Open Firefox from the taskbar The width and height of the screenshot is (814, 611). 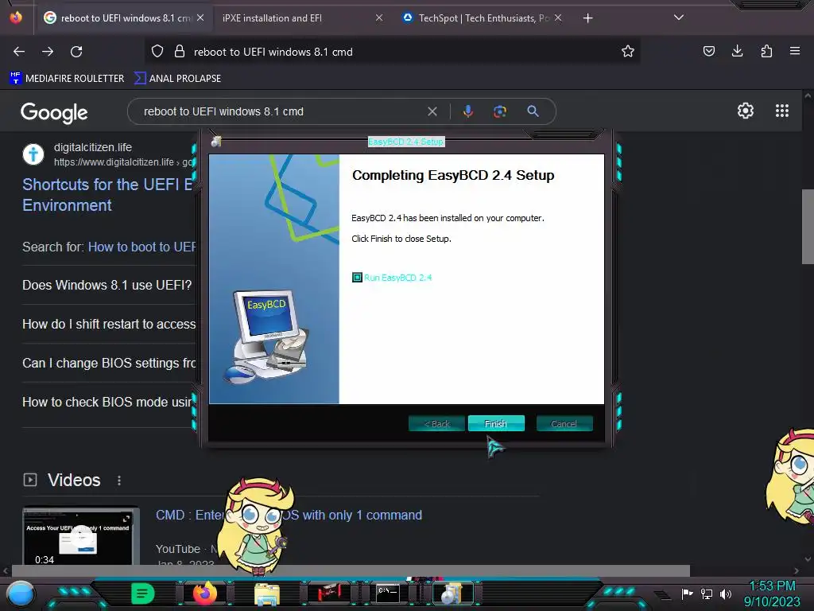[x=204, y=593]
